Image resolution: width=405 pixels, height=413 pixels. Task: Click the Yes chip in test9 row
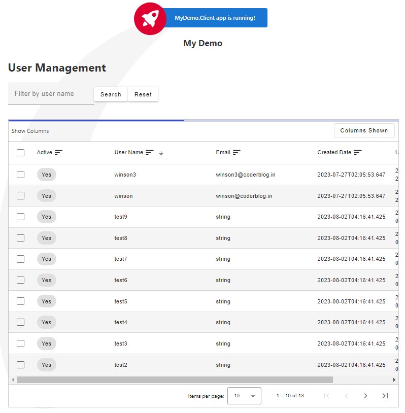click(46, 217)
